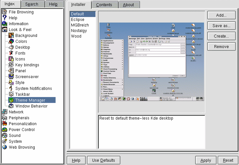Select the Colors palette icon

tap(11, 41)
